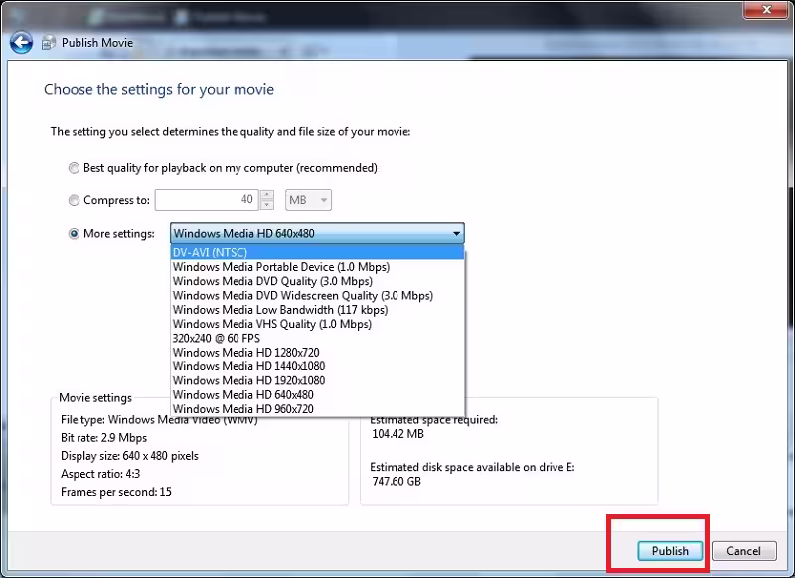Choose Windows Media HD 1440x1080 option
Viewport: 795px width, 578px height.
317,366
